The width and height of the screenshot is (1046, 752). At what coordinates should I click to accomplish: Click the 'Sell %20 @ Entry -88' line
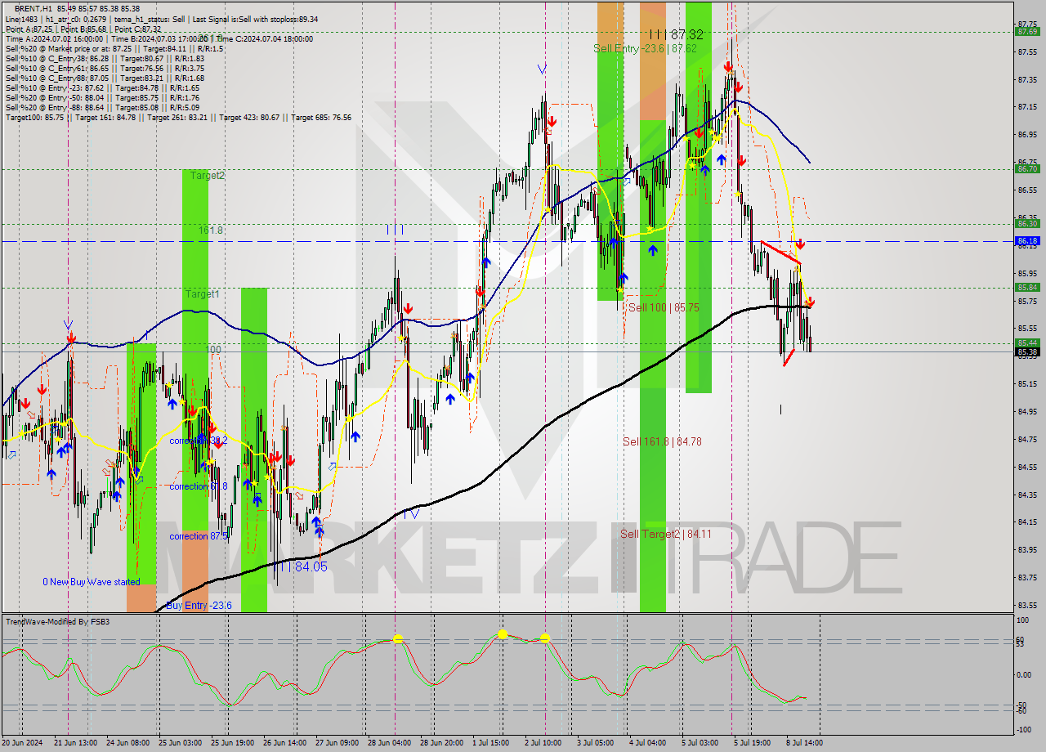pyautogui.click(x=102, y=107)
